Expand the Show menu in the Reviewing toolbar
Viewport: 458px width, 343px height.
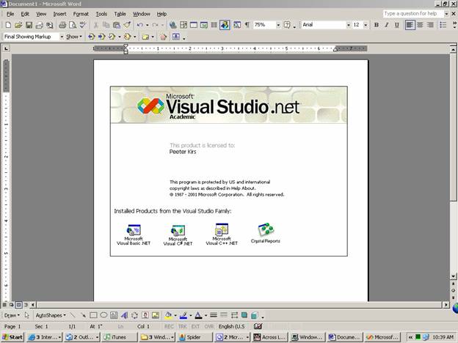tap(73, 37)
